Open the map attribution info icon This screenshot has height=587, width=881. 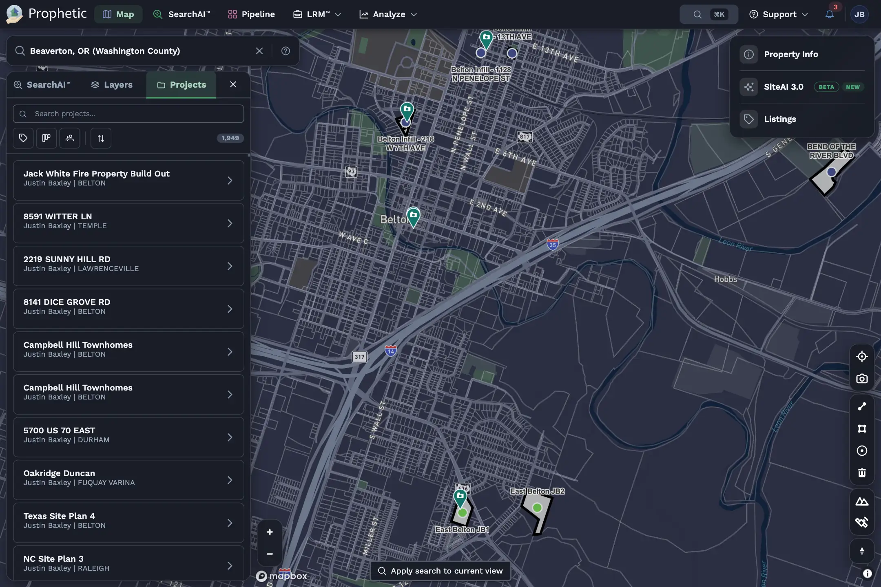click(x=867, y=574)
